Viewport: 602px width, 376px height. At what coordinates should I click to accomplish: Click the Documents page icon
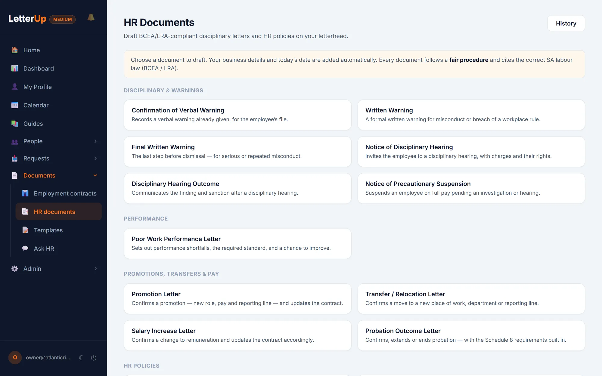pos(14,175)
